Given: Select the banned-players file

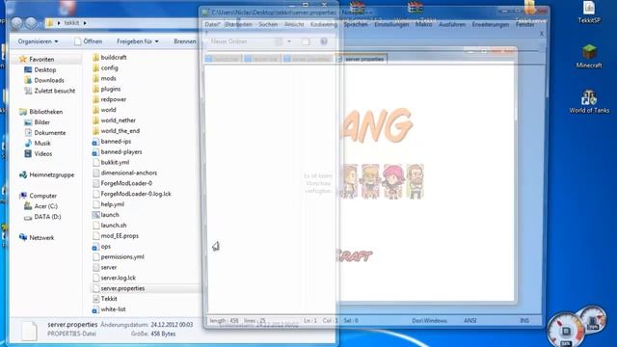Looking at the screenshot, I should coord(118,152).
